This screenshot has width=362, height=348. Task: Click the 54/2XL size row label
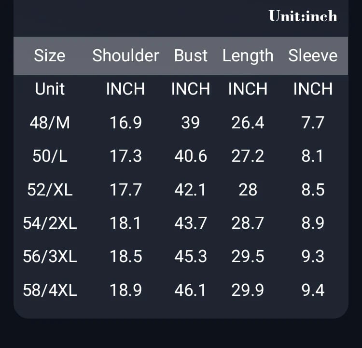[x=50, y=223]
